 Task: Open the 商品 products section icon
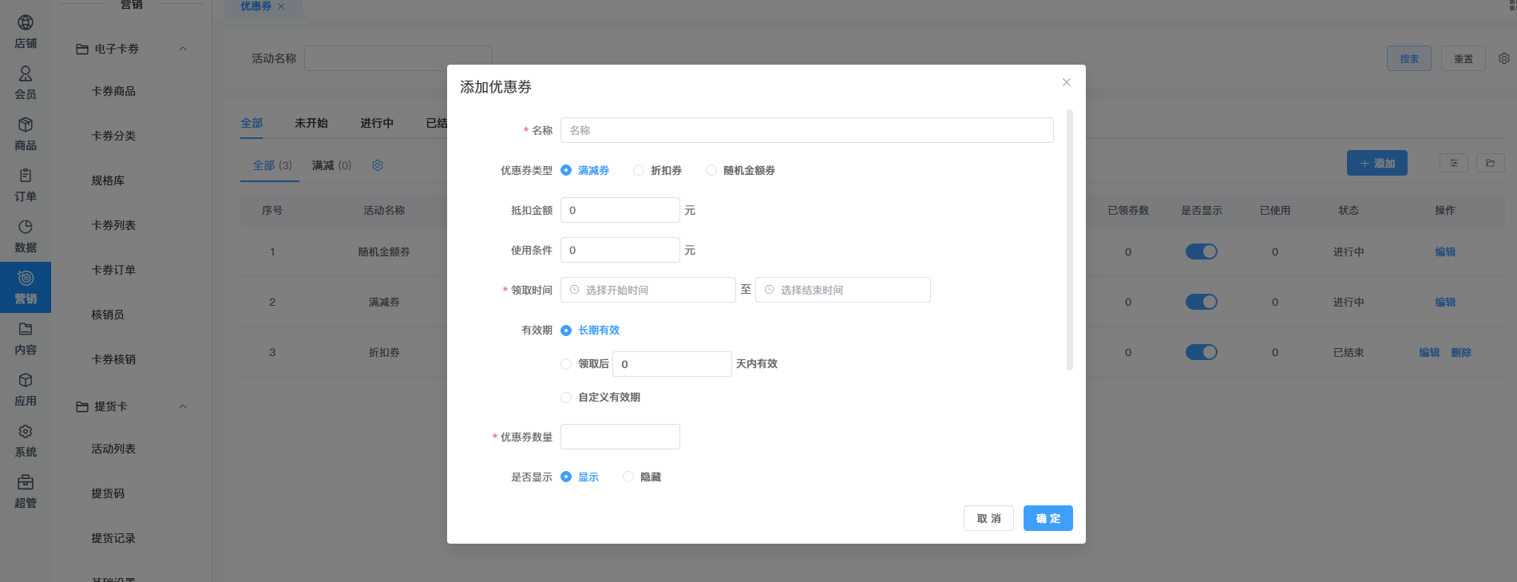tap(26, 125)
